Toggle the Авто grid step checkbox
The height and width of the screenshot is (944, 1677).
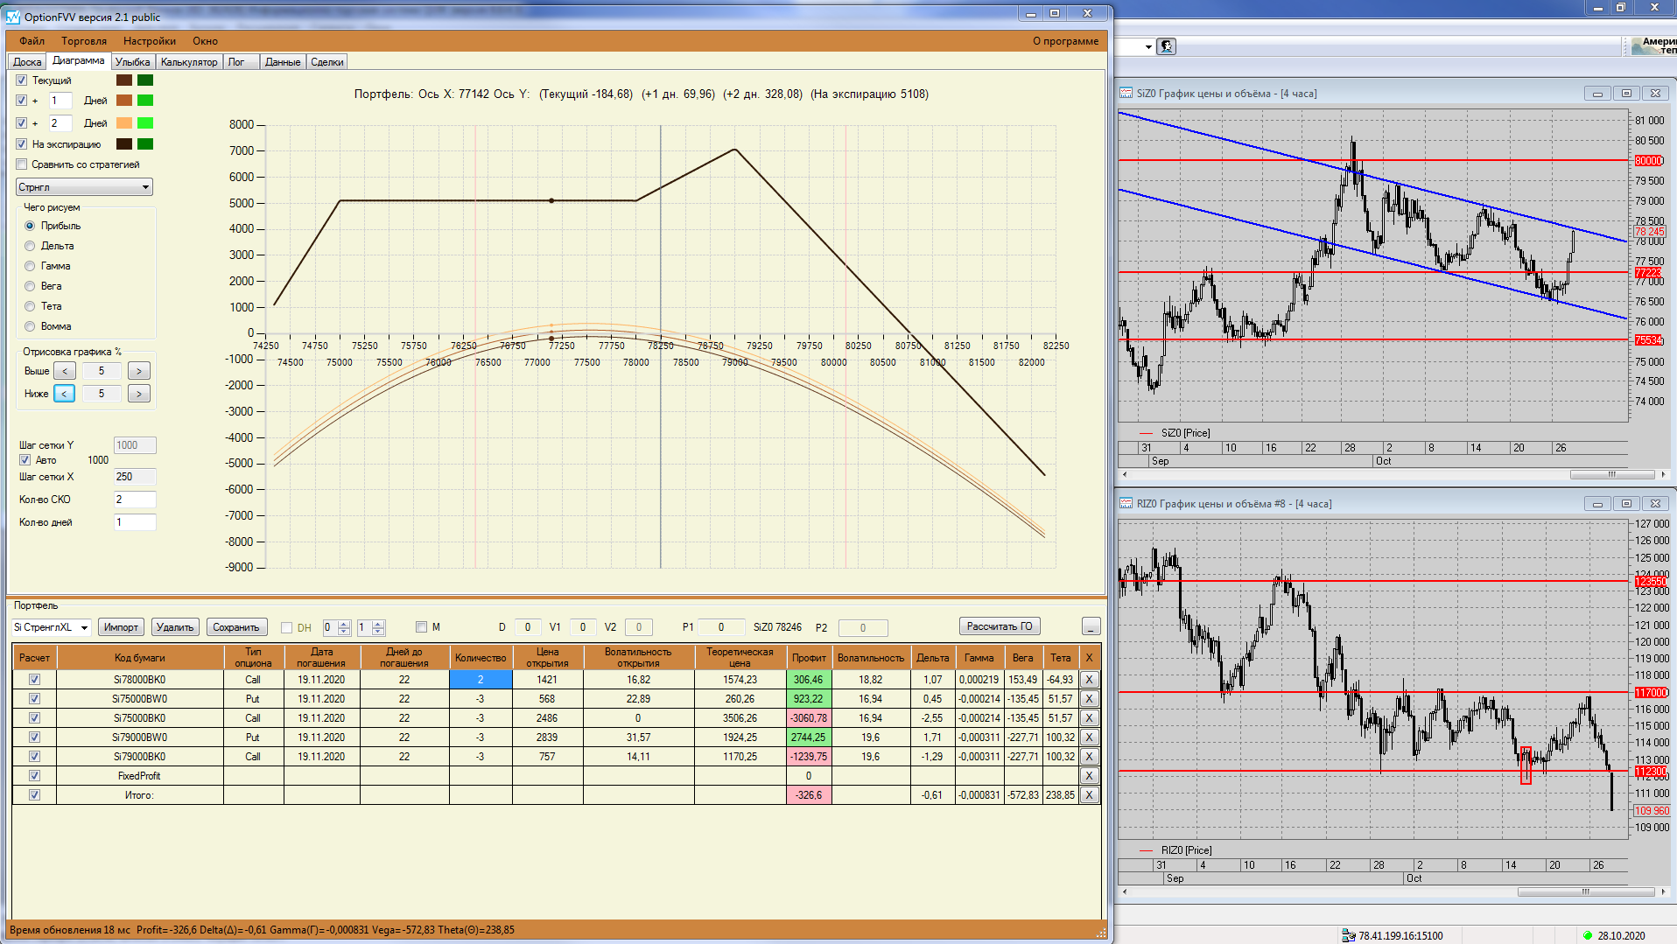click(x=25, y=460)
